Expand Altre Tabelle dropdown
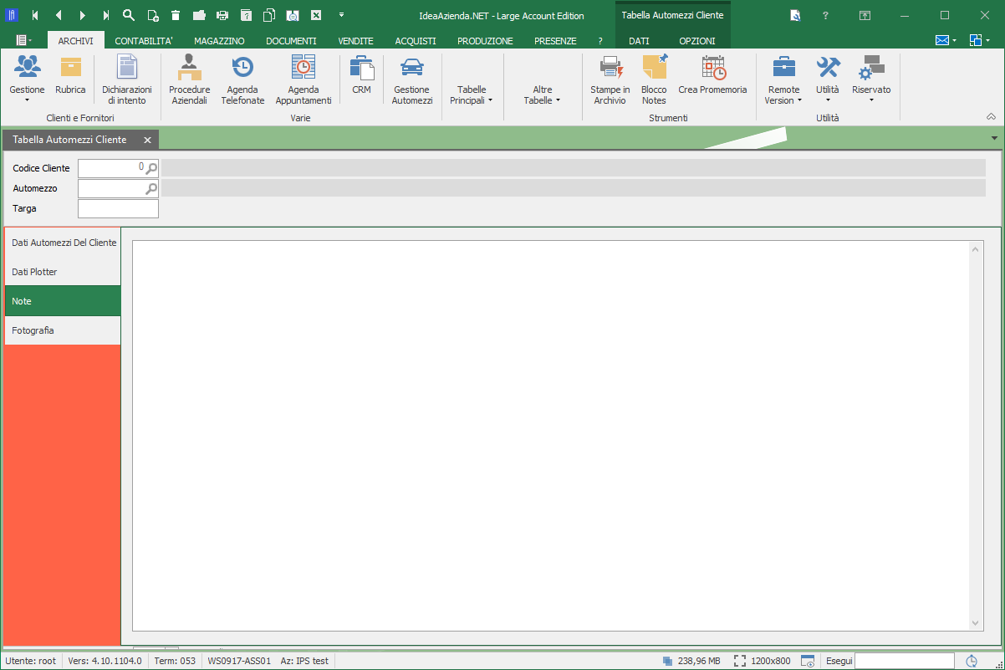 542,95
